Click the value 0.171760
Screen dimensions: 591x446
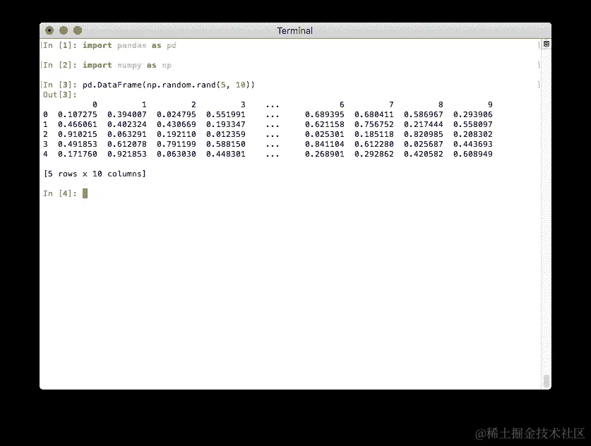pos(77,154)
